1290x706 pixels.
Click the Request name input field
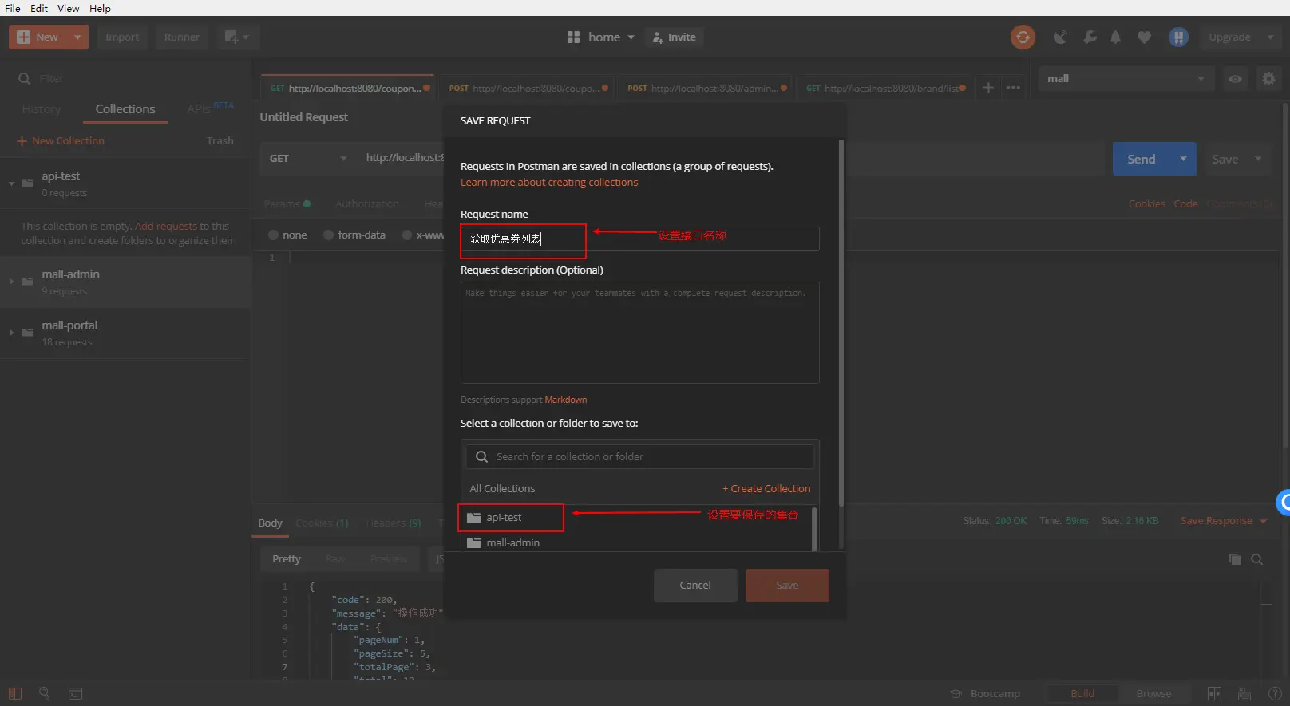(x=640, y=239)
